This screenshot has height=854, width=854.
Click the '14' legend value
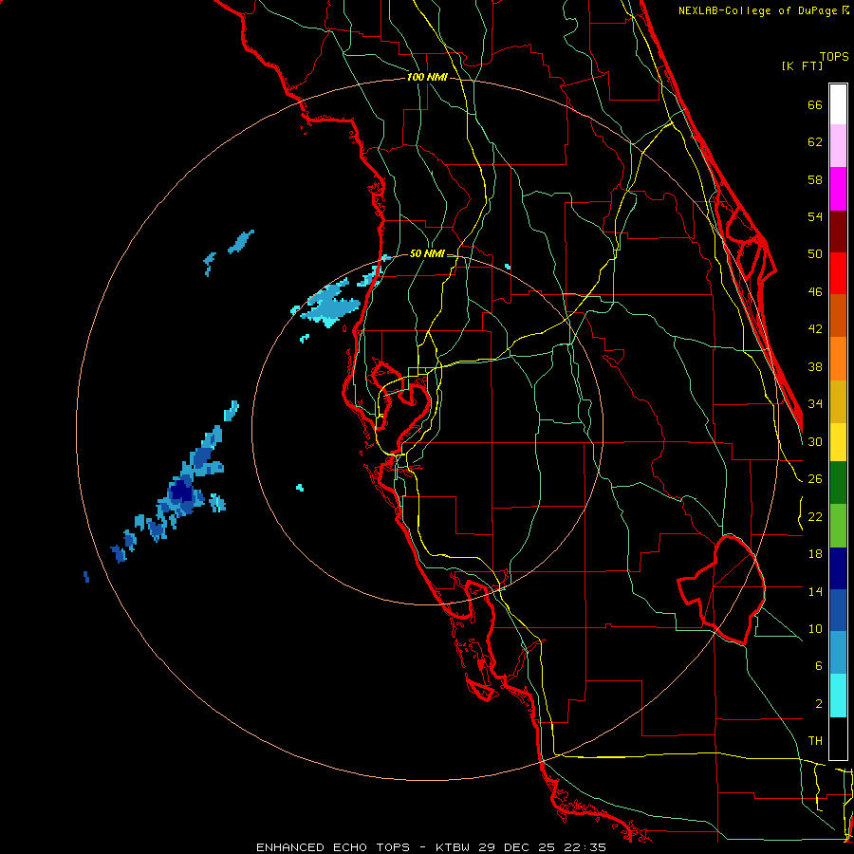815,591
